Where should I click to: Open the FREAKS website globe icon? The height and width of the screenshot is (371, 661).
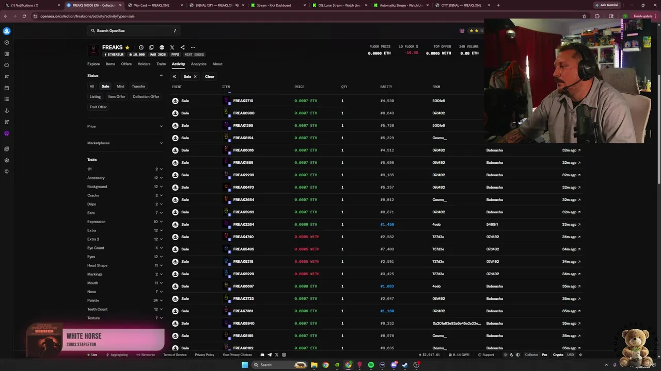click(x=162, y=47)
